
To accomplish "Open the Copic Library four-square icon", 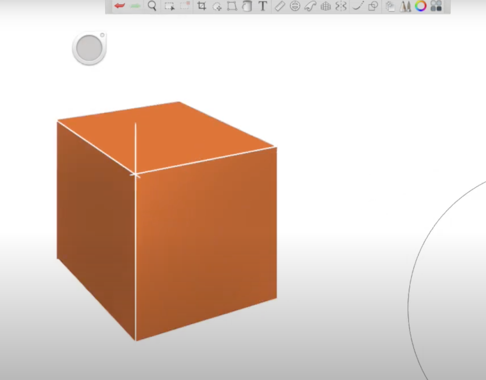I will 436,6.
